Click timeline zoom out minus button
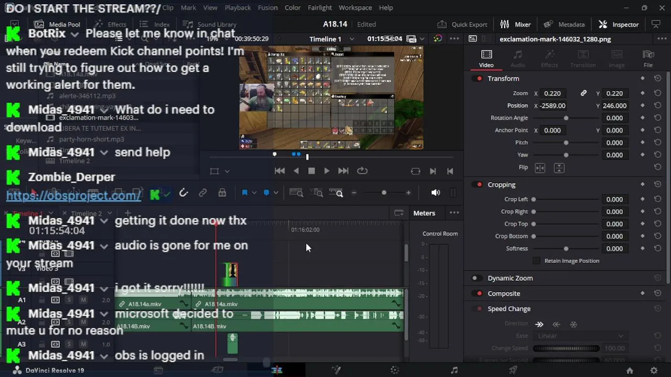The width and height of the screenshot is (671, 377). tap(354, 193)
